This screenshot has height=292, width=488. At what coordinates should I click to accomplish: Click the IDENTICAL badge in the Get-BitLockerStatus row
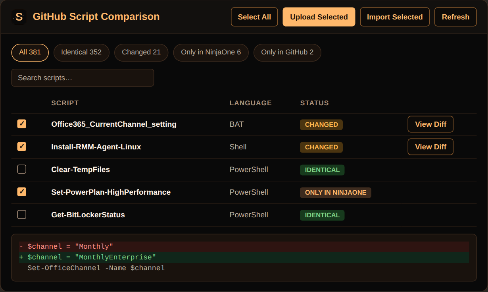click(322, 215)
